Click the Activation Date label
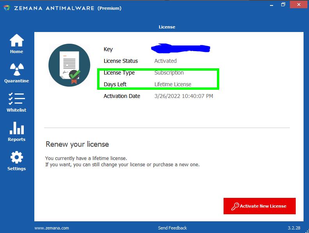The image size is (309, 233). pyautogui.click(x=122, y=96)
